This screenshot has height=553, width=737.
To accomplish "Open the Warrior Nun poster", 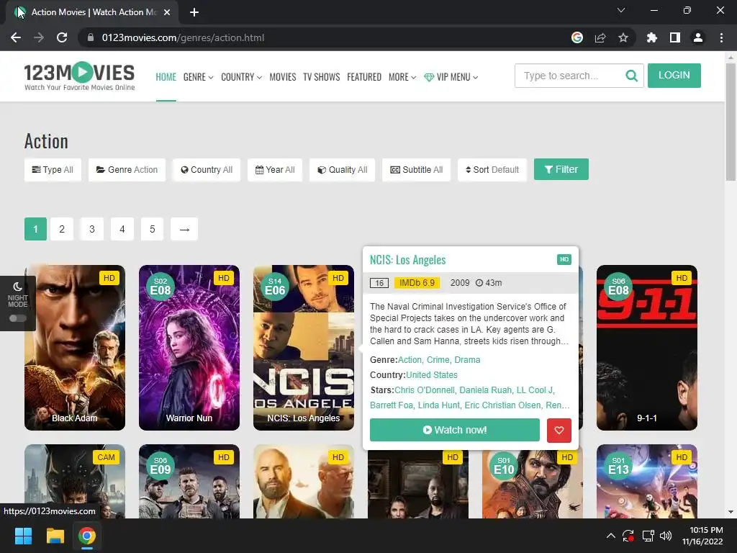I will click(189, 348).
